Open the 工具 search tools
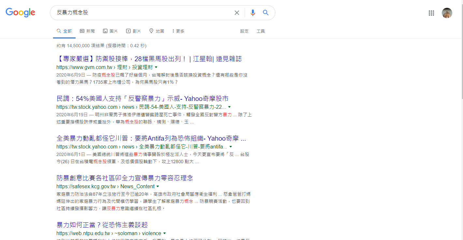 261,31
